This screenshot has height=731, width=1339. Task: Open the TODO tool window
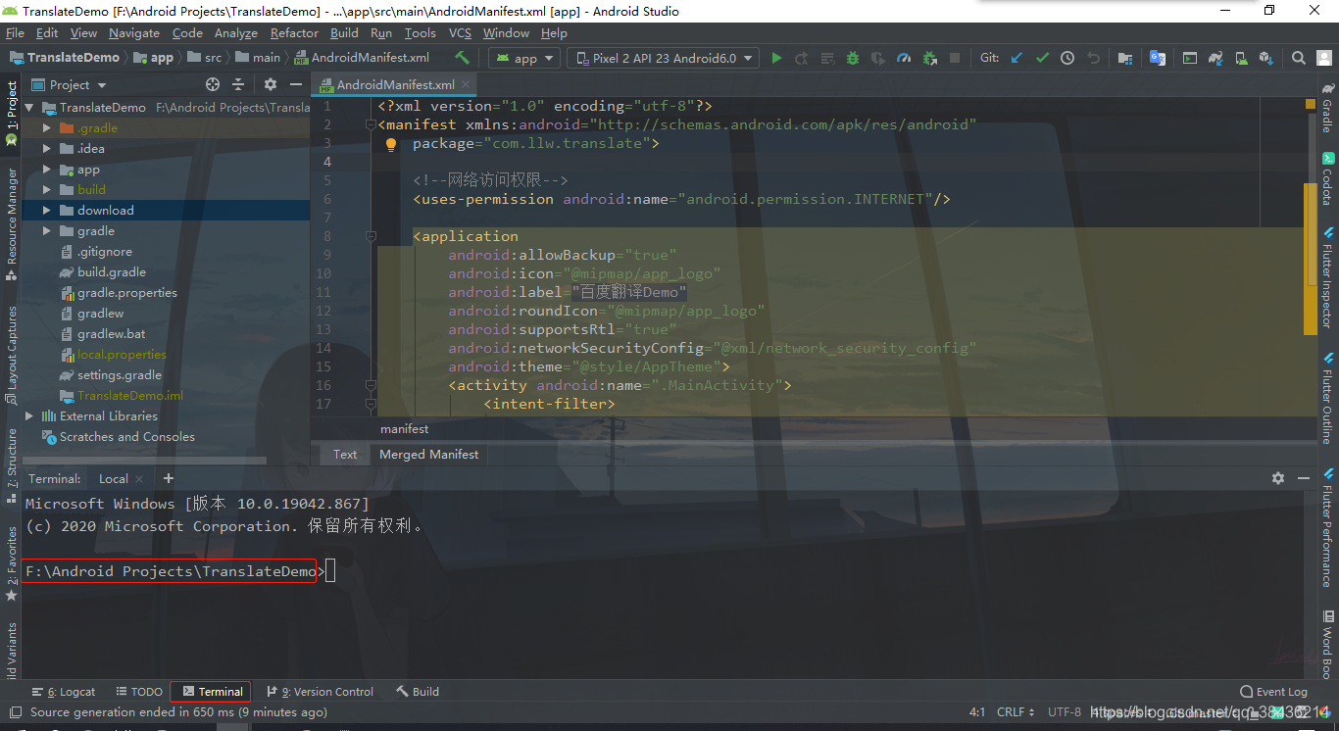(139, 691)
